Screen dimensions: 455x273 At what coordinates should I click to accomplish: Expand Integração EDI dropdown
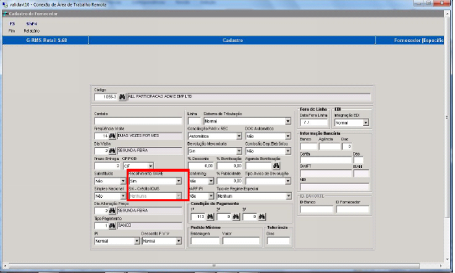[x=365, y=123]
